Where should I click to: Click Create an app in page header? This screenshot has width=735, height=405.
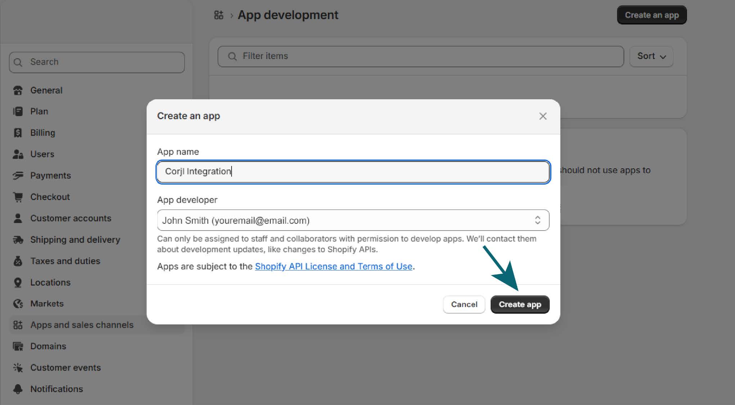click(x=652, y=15)
